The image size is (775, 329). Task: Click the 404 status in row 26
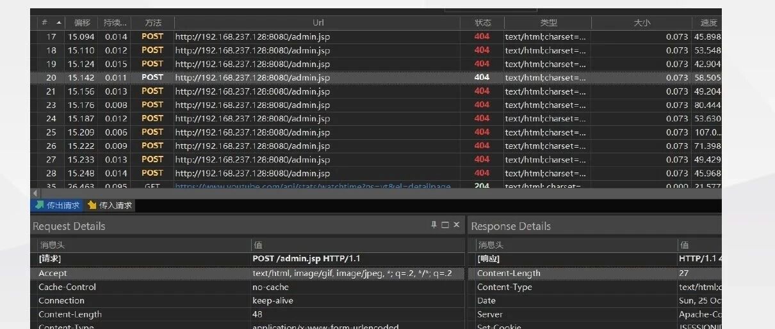click(x=482, y=146)
